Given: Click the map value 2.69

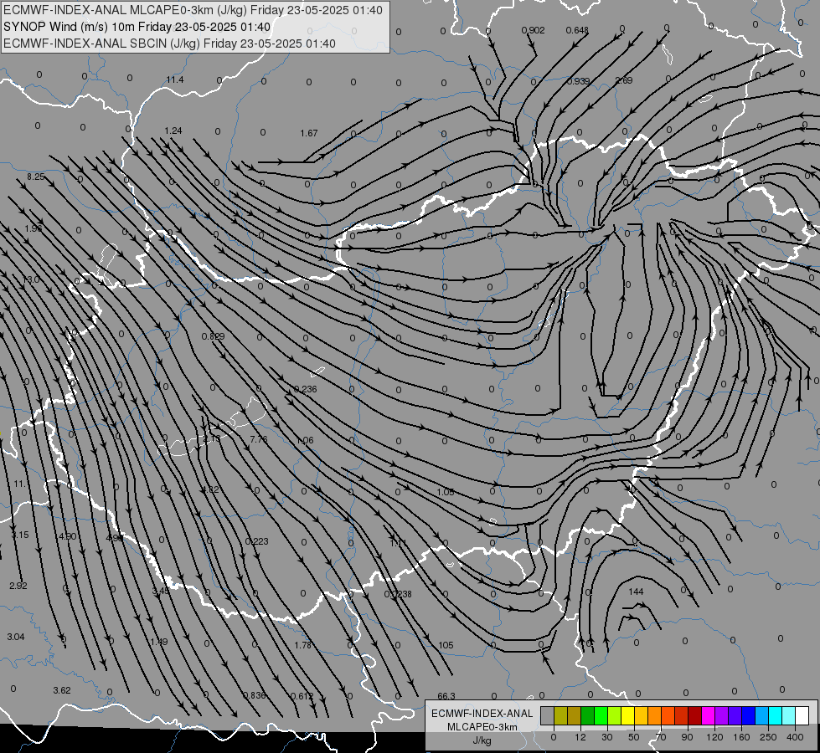Looking at the screenshot, I should (x=624, y=80).
